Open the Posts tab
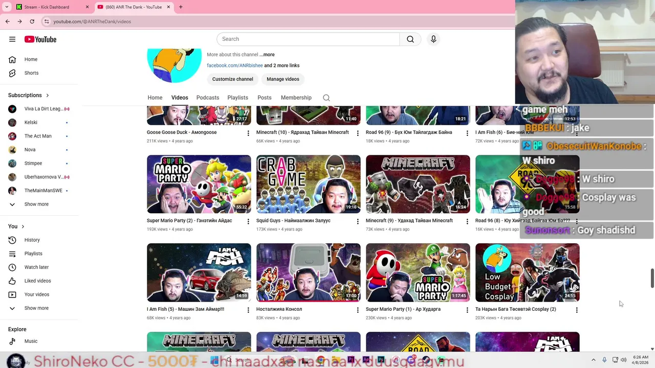This screenshot has width=655, height=368. pyautogui.click(x=265, y=98)
